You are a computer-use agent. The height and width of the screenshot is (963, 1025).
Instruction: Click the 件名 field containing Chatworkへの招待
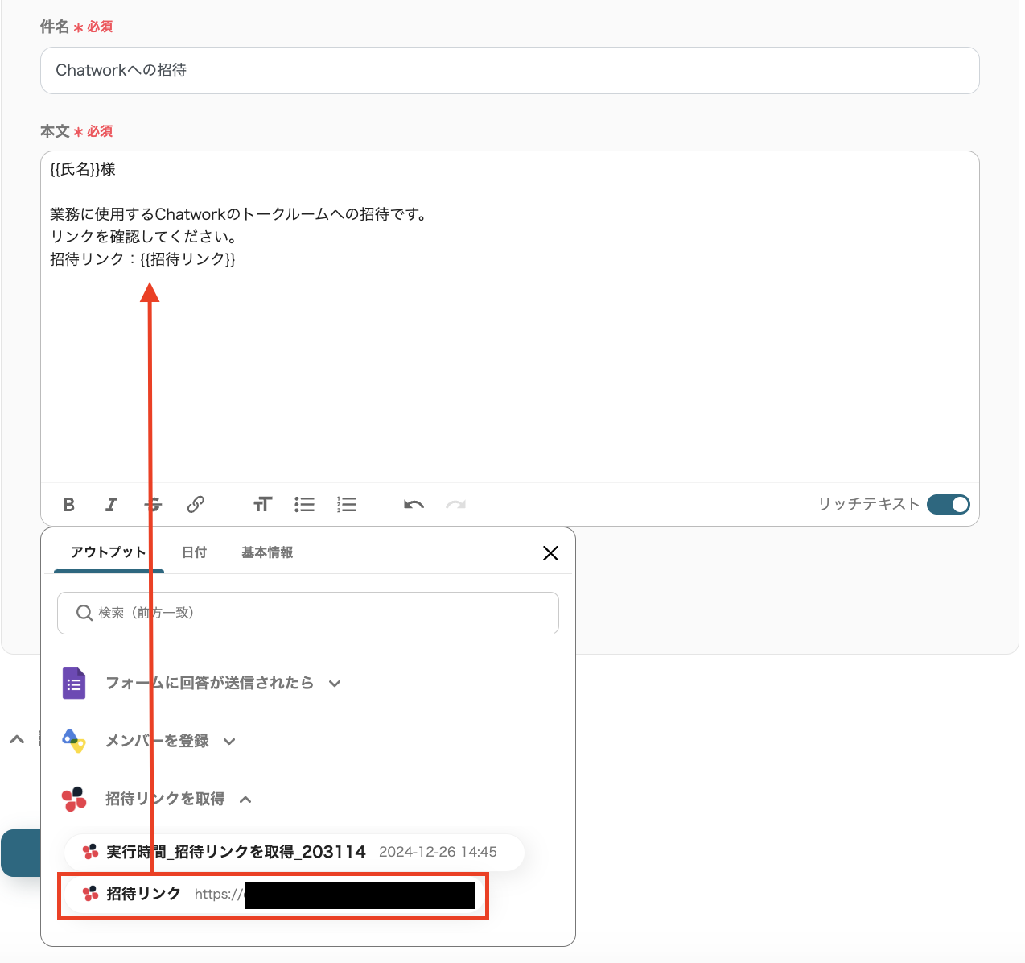510,70
